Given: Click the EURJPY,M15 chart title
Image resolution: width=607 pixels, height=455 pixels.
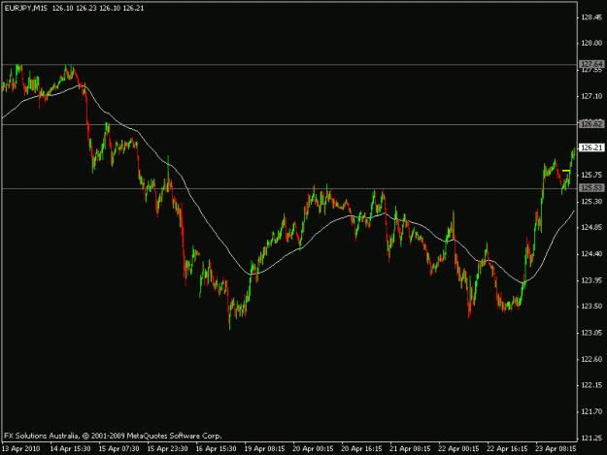Looking at the screenshot, I should pos(26,8).
